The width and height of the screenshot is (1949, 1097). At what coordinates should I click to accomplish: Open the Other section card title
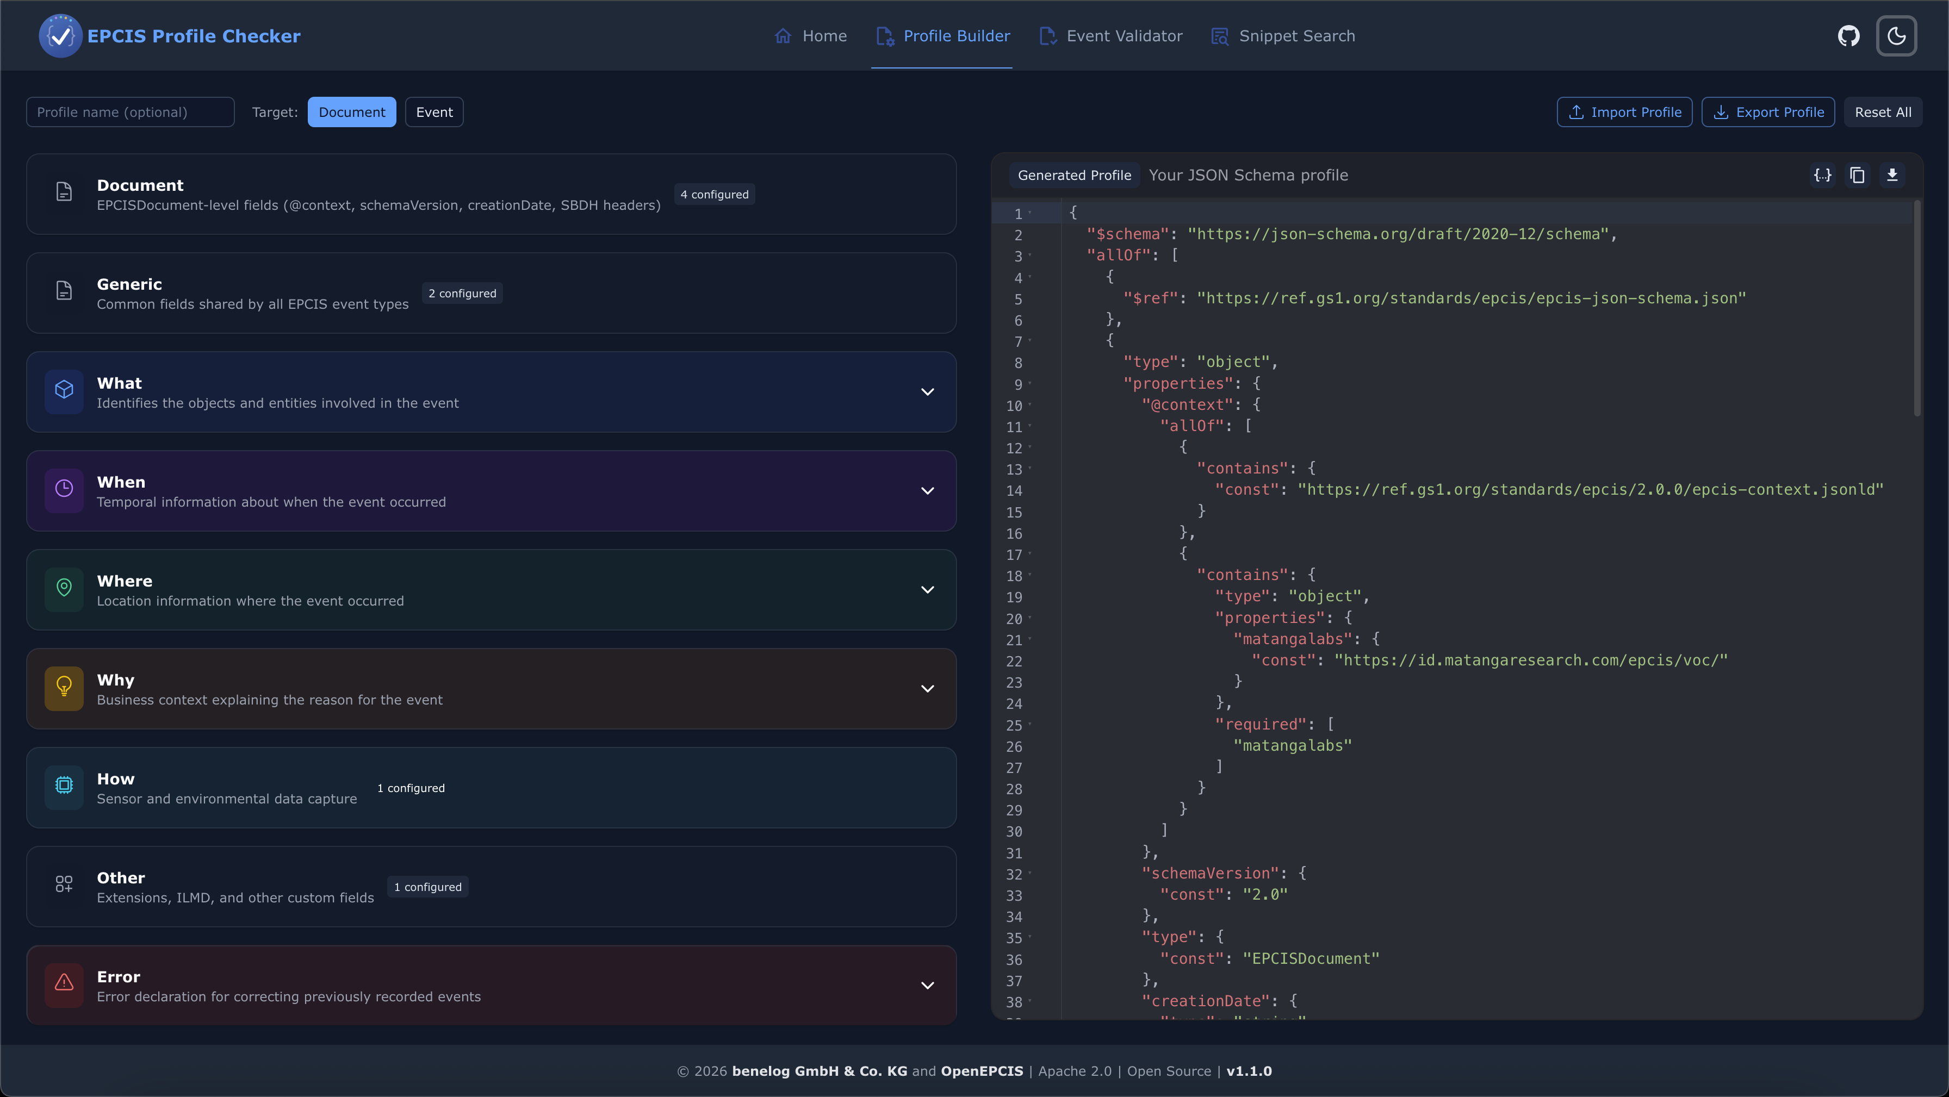(121, 878)
